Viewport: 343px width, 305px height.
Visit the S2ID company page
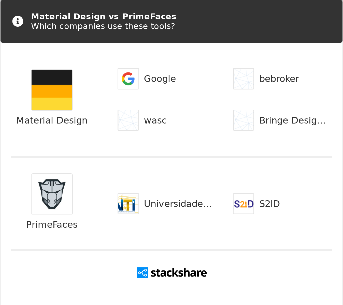pos(269,204)
